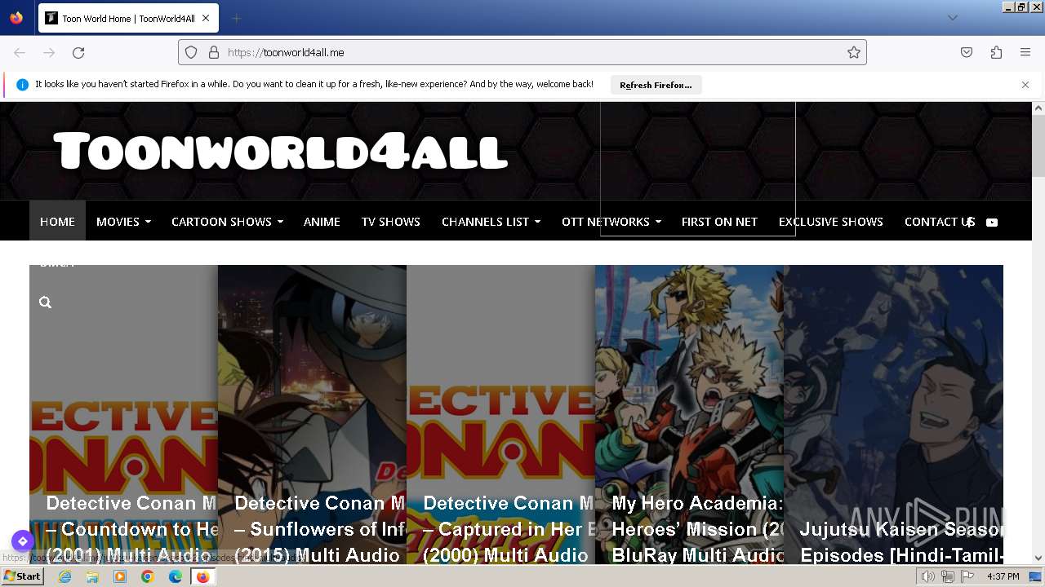Launch Google Chrome from taskbar

click(x=148, y=576)
